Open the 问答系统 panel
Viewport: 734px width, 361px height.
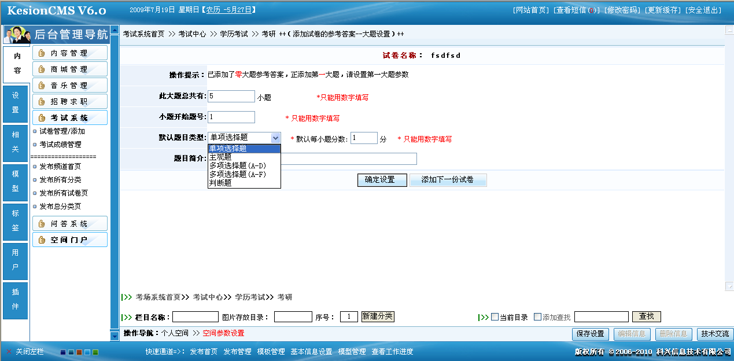click(71, 223)
